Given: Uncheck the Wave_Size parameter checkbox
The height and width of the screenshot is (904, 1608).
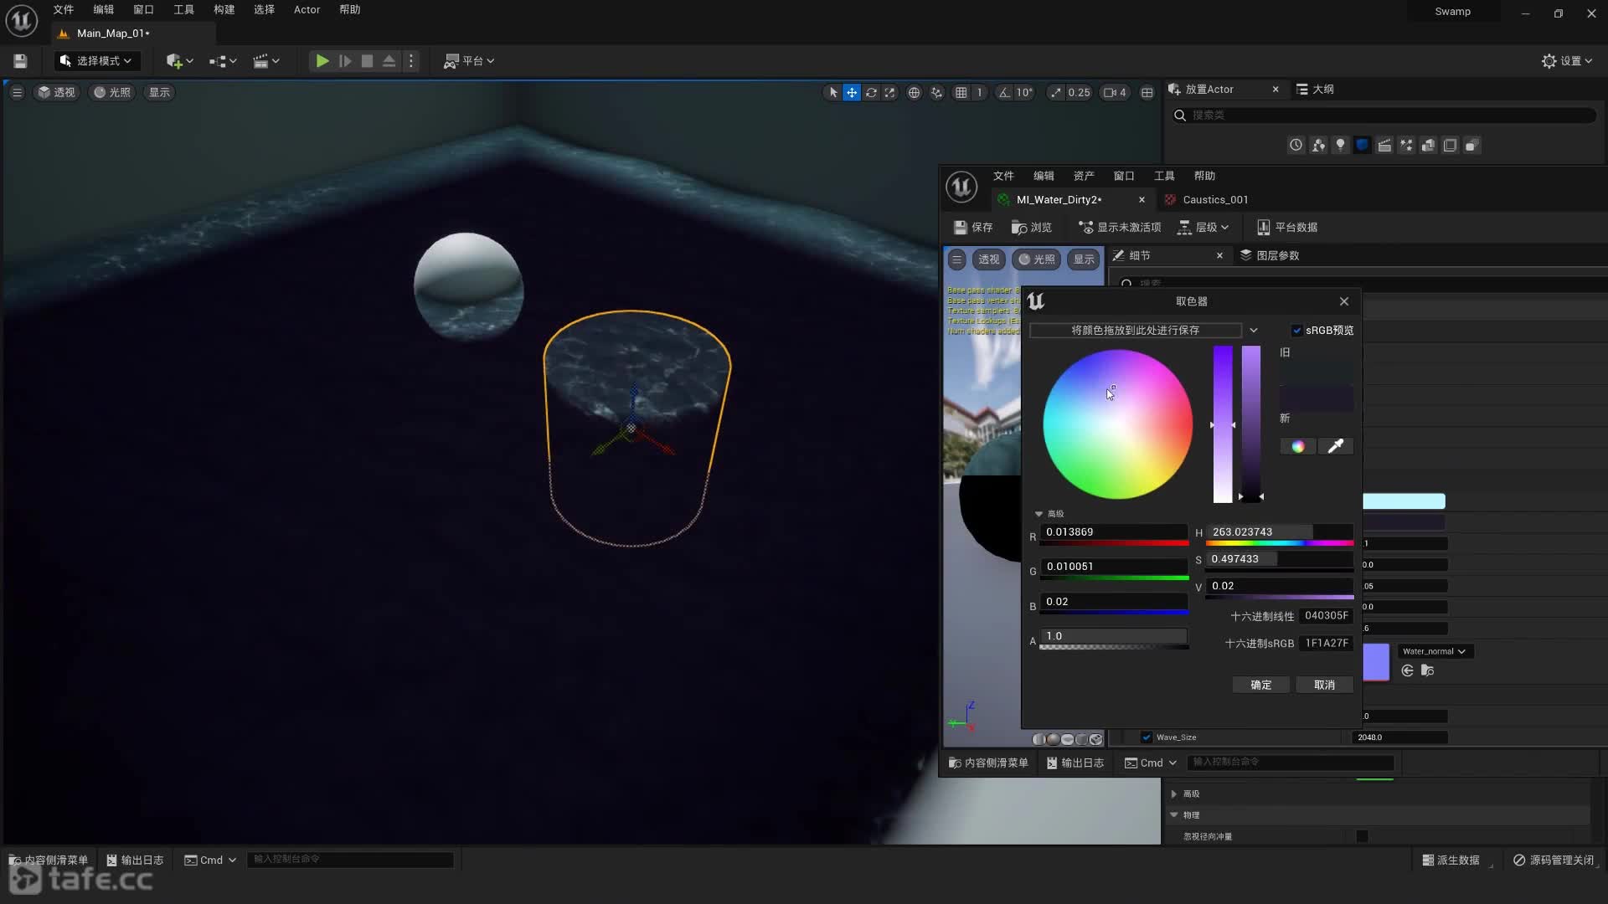Looking at the screenshot, I should [x=1147, y=737].
